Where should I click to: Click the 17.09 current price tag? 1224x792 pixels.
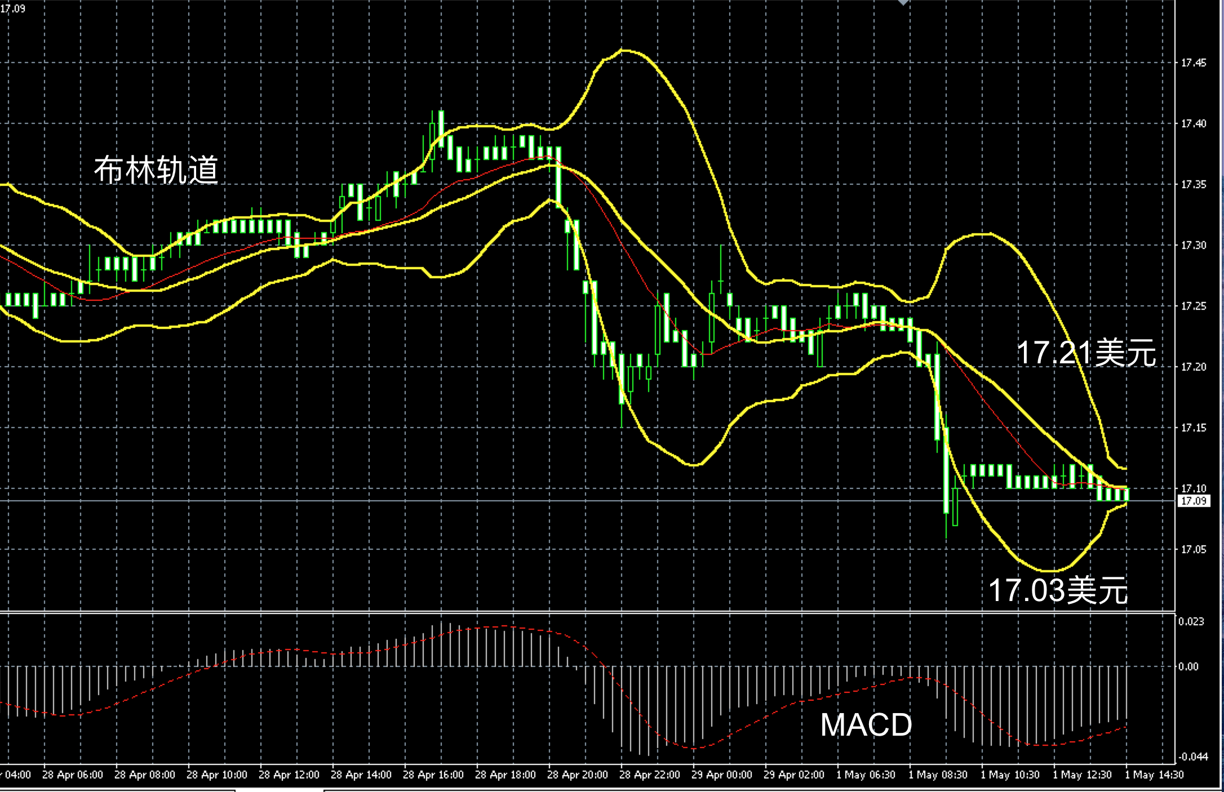click(1193, 501)
